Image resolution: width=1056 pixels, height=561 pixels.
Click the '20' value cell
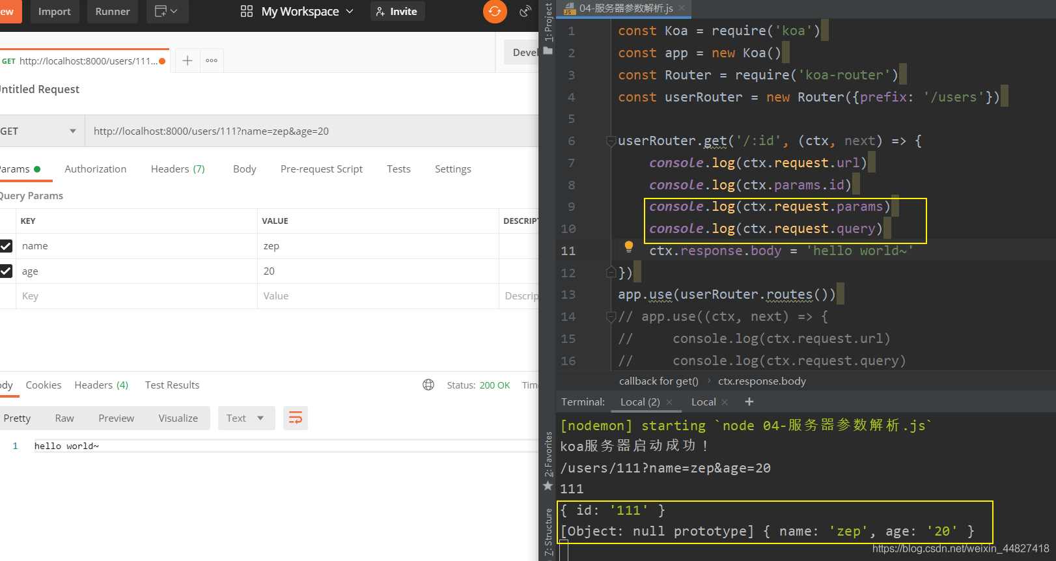(x=378, y=271)
